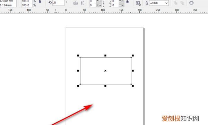The image size is (208, 125).
Task: Click the rectangle's center X marker
Action: tap(105, 71)
